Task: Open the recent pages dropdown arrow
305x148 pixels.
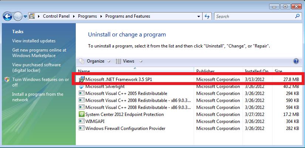Action: 25,17
